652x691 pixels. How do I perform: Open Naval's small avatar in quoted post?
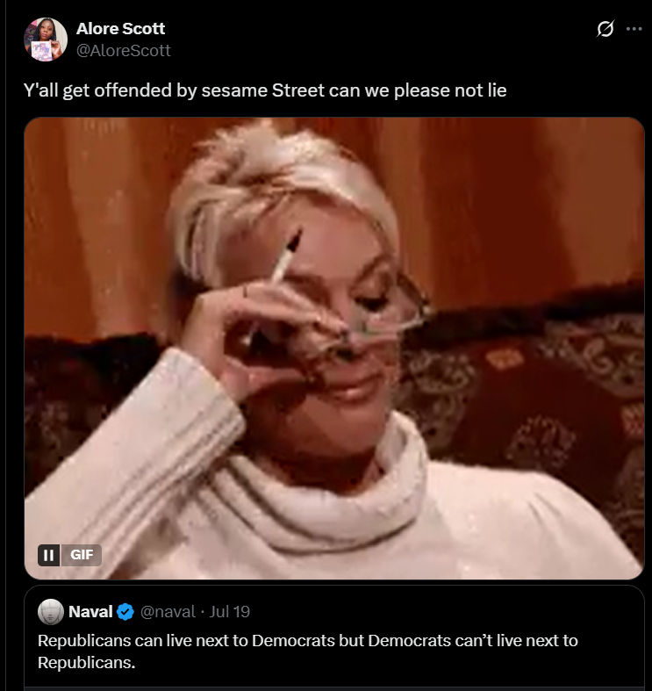(x=51, y=612)
